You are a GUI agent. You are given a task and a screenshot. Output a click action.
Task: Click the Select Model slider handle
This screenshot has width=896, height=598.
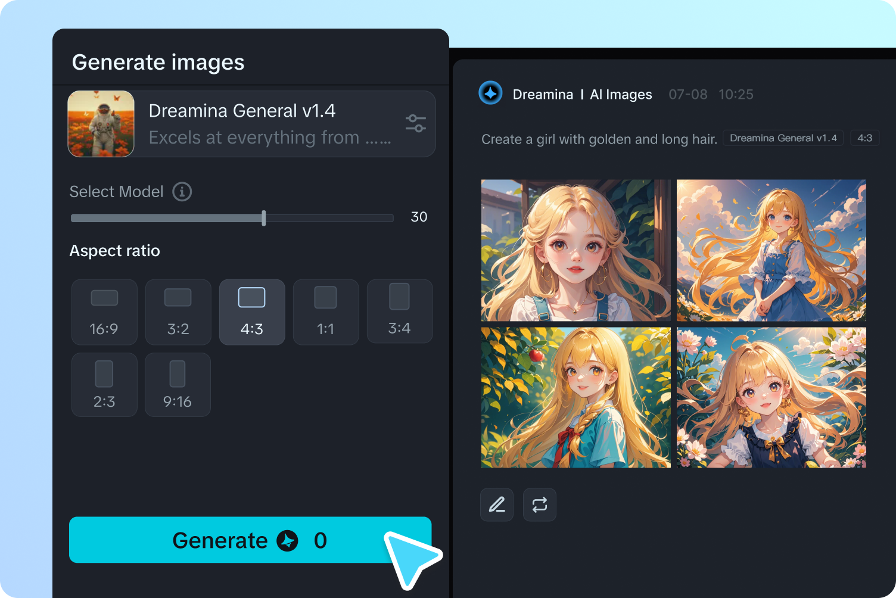click(264, 218)
